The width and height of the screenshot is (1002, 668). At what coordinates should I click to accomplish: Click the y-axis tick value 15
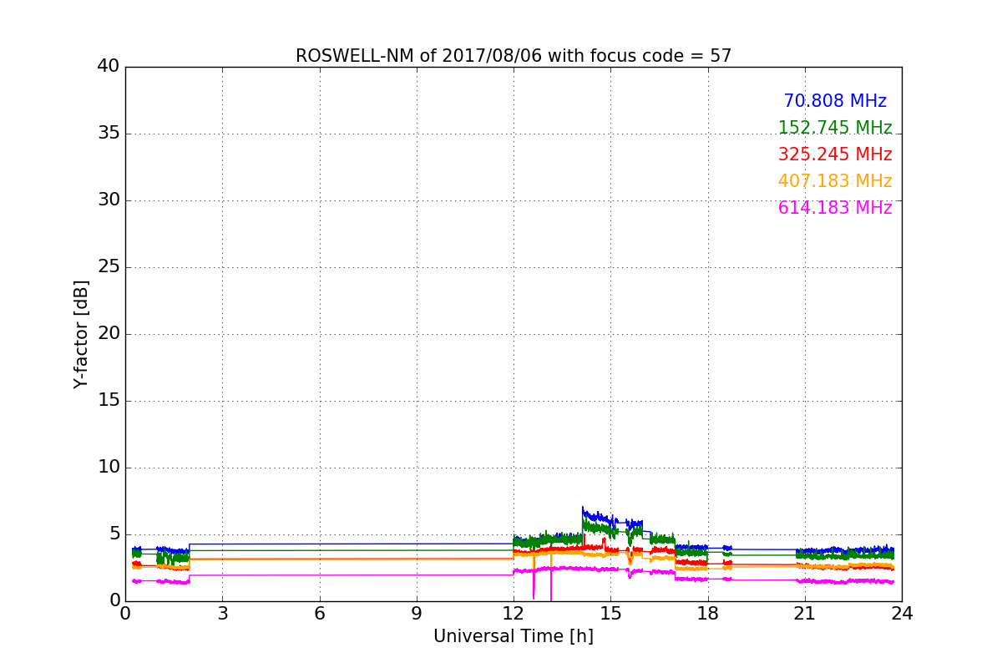coord(109,401)
